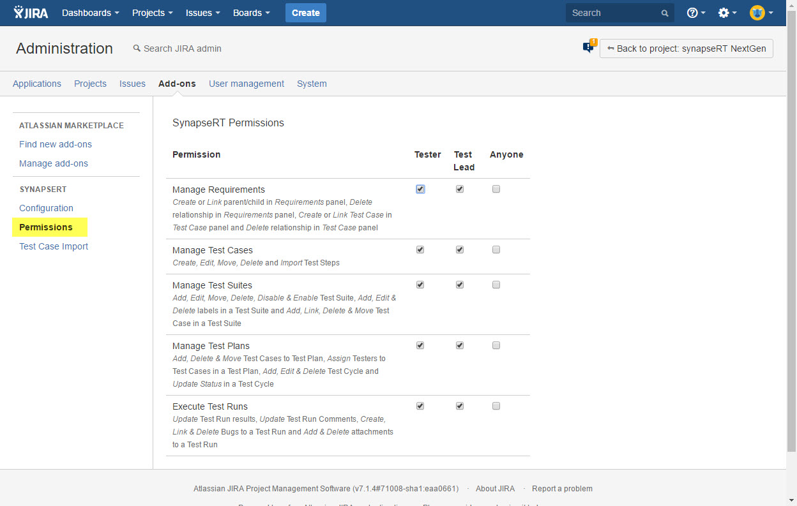The image size is (797, 506).
Task: Enable Anyone for Manage Test Cases
Action: [496, 250]
